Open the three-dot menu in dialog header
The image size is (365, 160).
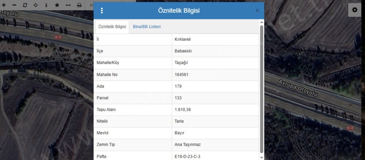click(102, 11)
